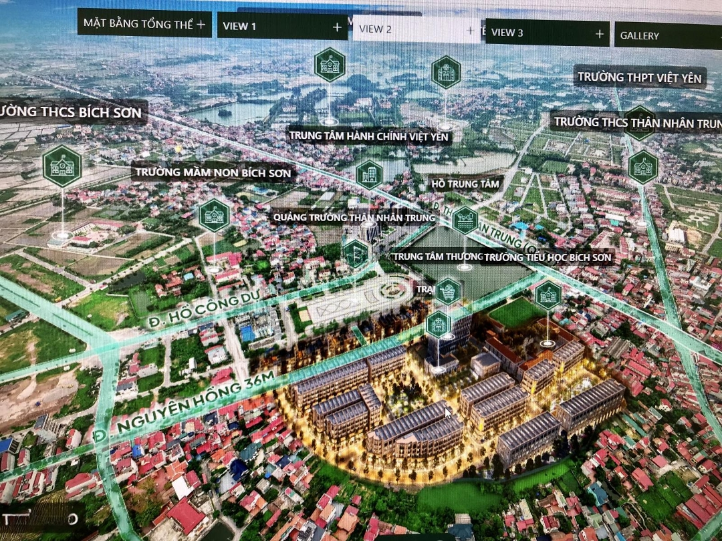Viewport: 722px width, 541px height.
Task: Select school hexagon under Trường THCS Thân Nhân Trung
Action: pyautogui.click(x=643, y=167)
